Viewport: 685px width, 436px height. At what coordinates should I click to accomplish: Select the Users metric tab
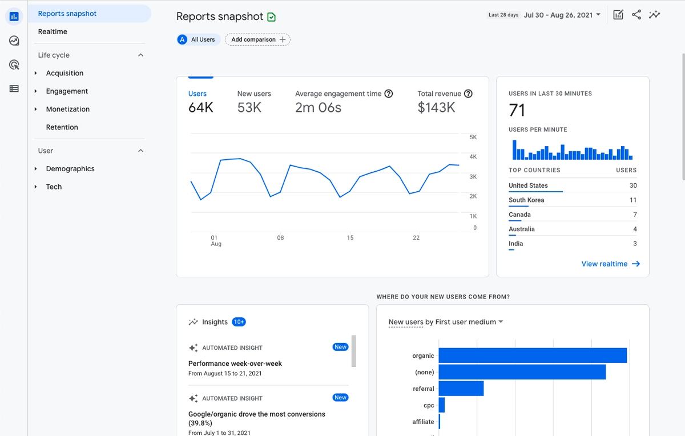click(x=198, y=94)
